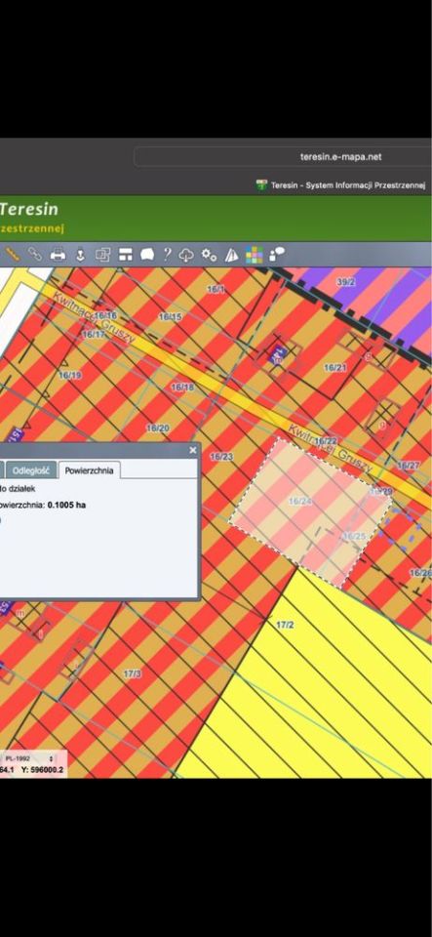Viewport: 432px width, 937px height.
Task: Click the sailboat-shaped toolbar icon
Action: 231,255
